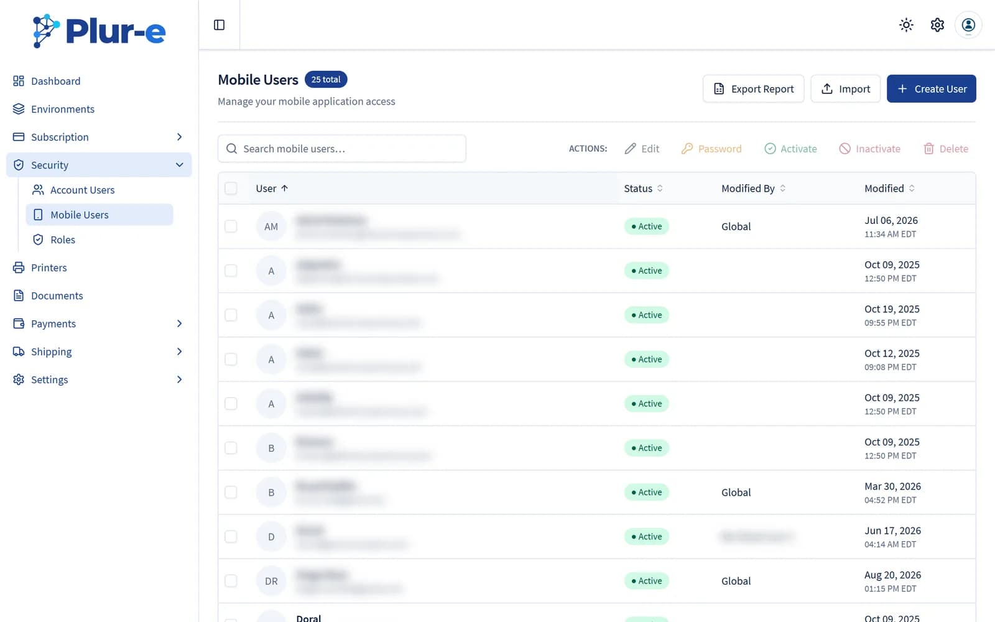Select Mobile Users in the sidebar
This screenshot has width=995, height=622.
99,215
